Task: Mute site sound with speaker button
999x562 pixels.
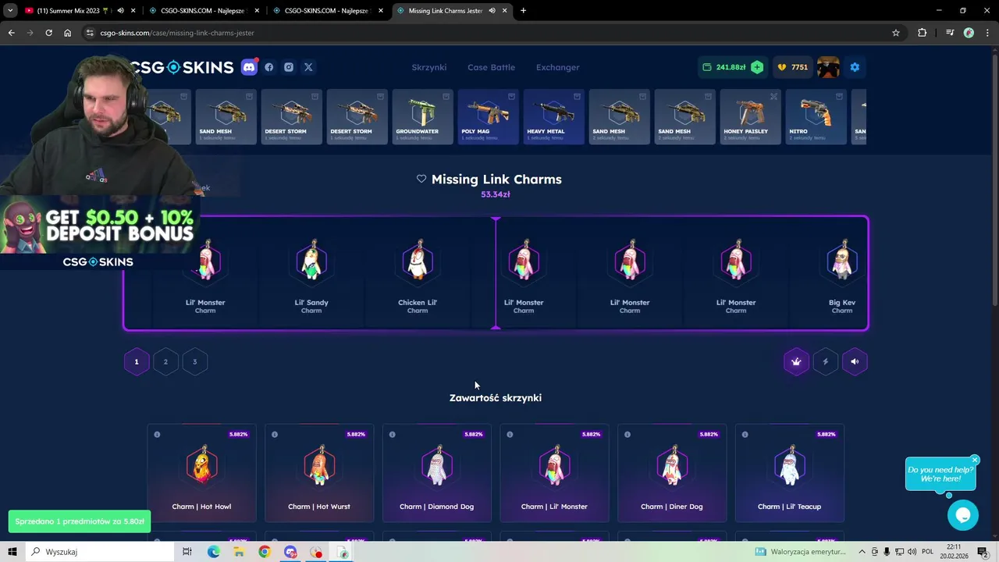Action: [855, 361]
